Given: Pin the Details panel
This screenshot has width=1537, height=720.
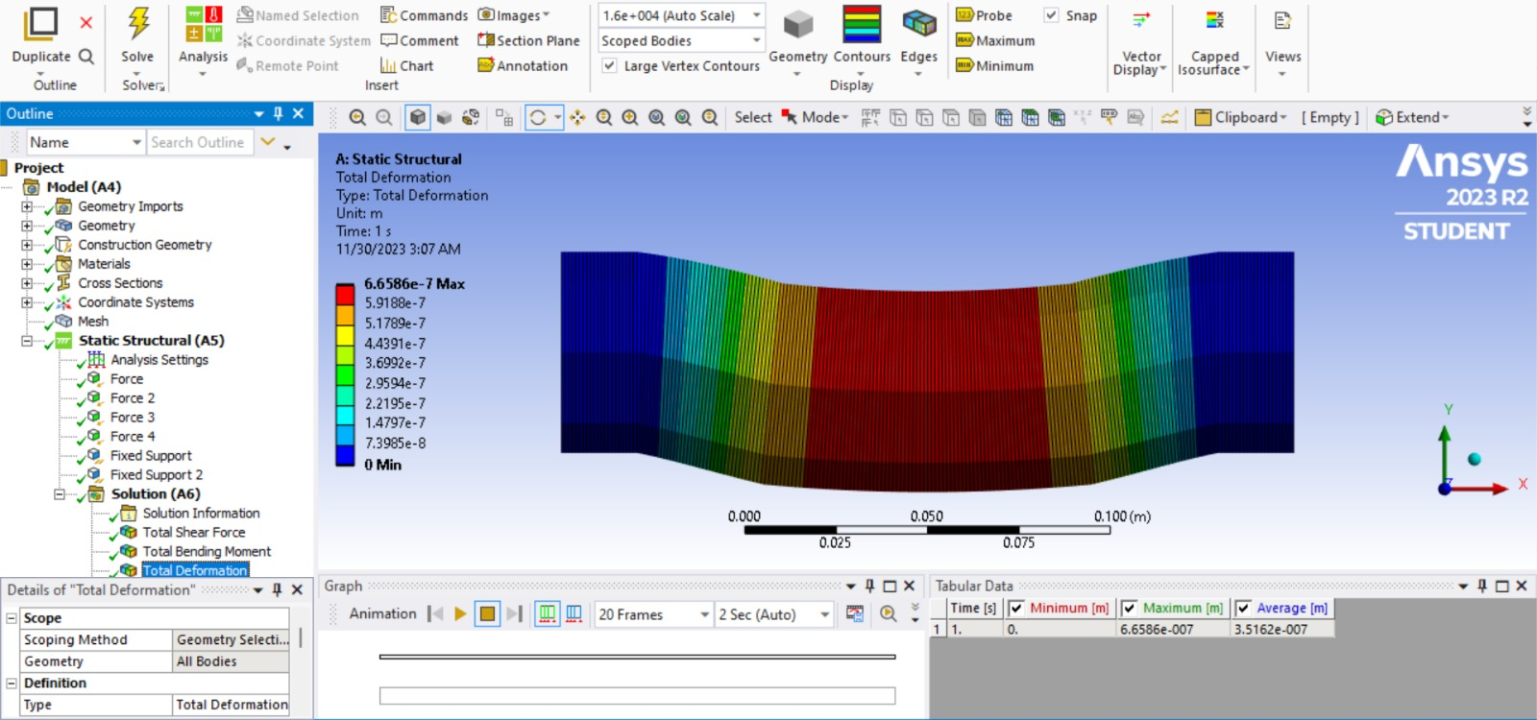Looking at the screenshot, I should coord(277,589).
